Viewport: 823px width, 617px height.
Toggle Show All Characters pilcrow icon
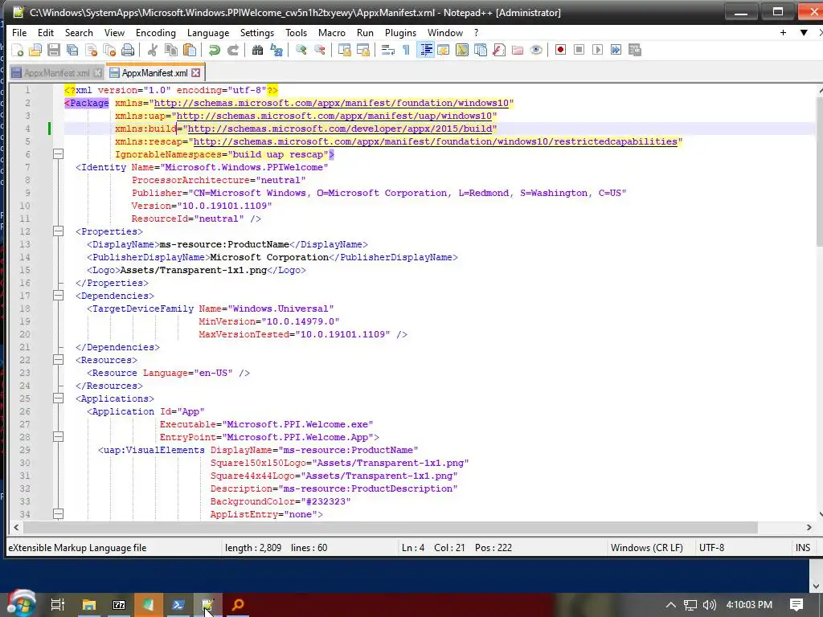(x=406, y=50)
